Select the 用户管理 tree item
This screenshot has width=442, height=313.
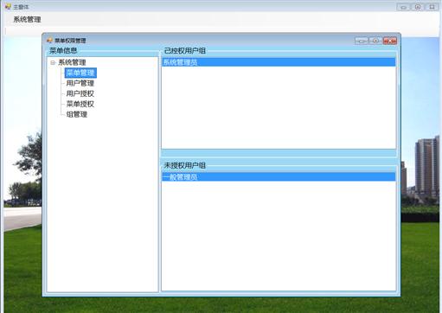click(x=80, y=83)
